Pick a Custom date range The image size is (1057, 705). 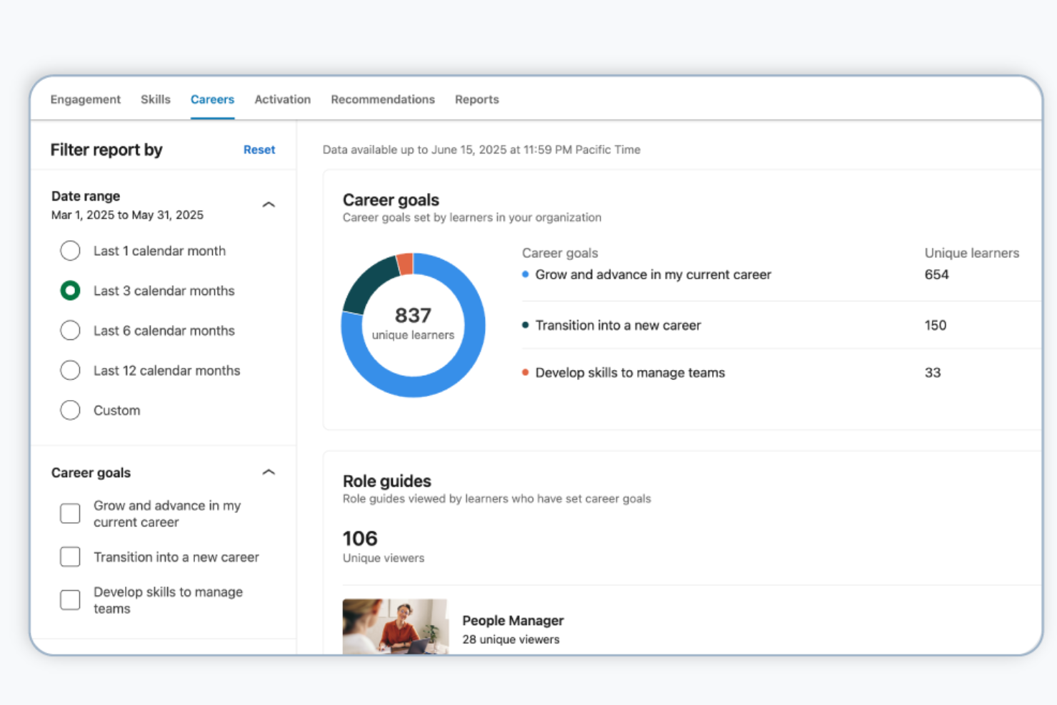70,410
